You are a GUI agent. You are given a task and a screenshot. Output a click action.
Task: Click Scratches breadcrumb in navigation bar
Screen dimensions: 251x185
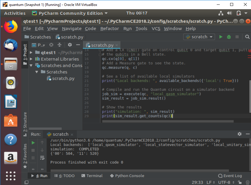coord(38,37)
